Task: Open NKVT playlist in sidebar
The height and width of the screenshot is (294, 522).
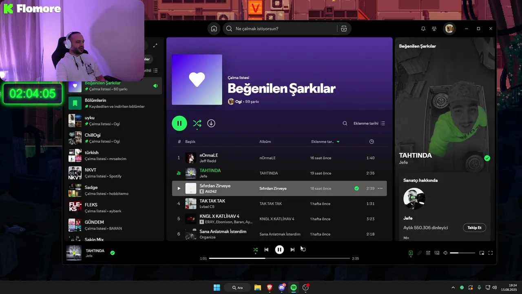Action: [x=115, y=173]
